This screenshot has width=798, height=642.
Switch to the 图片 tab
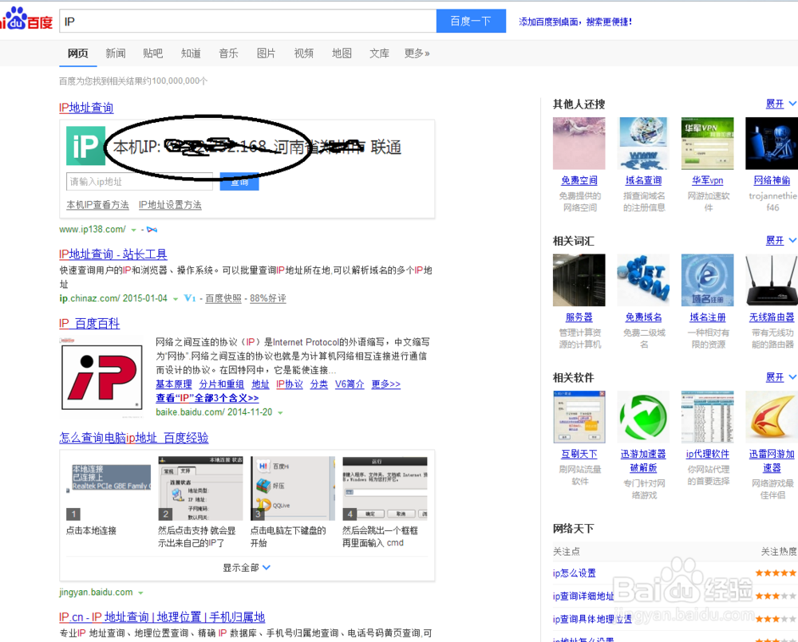point(267,53)
